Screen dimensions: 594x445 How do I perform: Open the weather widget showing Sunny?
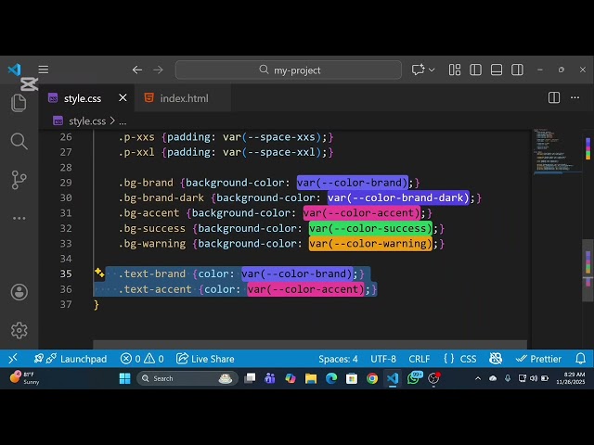click(x=25, y=377)
